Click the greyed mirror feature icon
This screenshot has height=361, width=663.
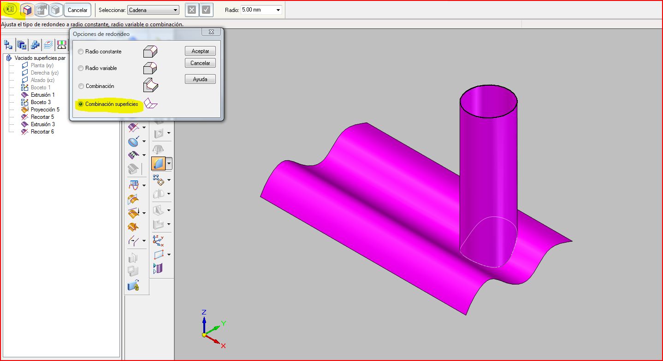(158, 193)
